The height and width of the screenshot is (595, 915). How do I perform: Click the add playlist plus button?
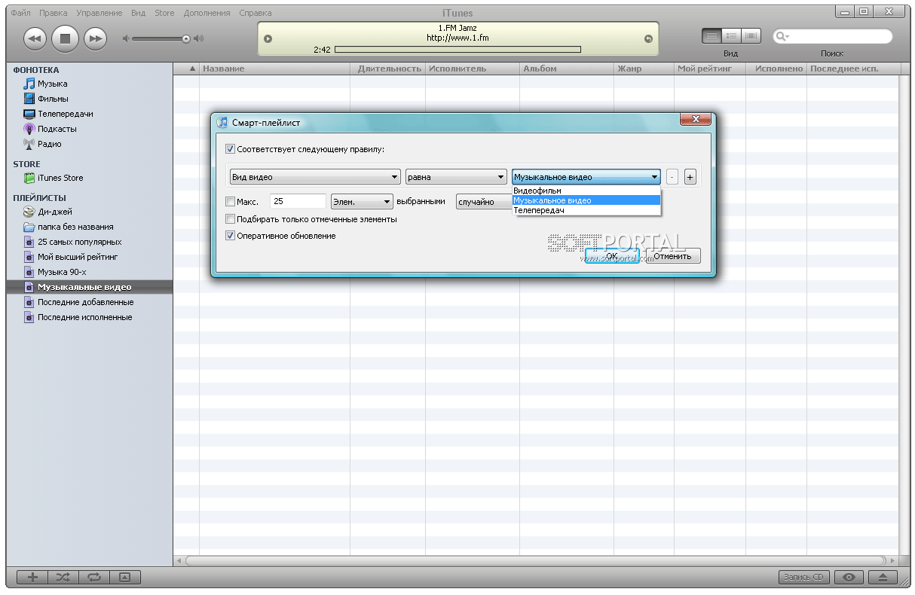click(32, 577)
